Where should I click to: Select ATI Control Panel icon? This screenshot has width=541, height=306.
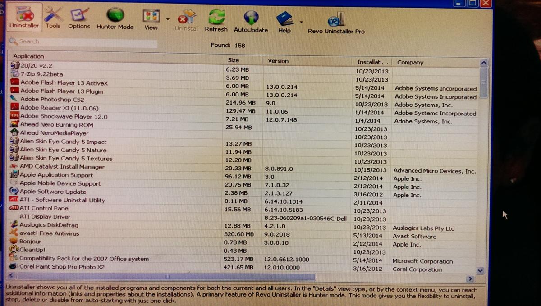point(14,208)
